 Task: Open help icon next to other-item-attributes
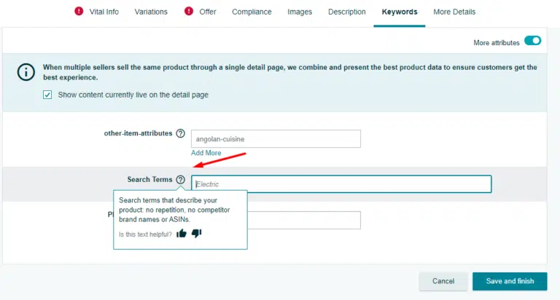180,133
